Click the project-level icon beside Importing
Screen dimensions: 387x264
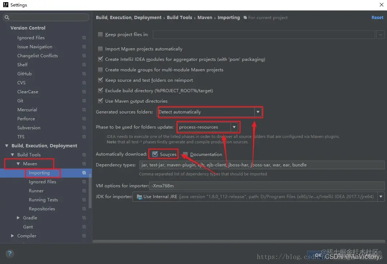point(84,173)
